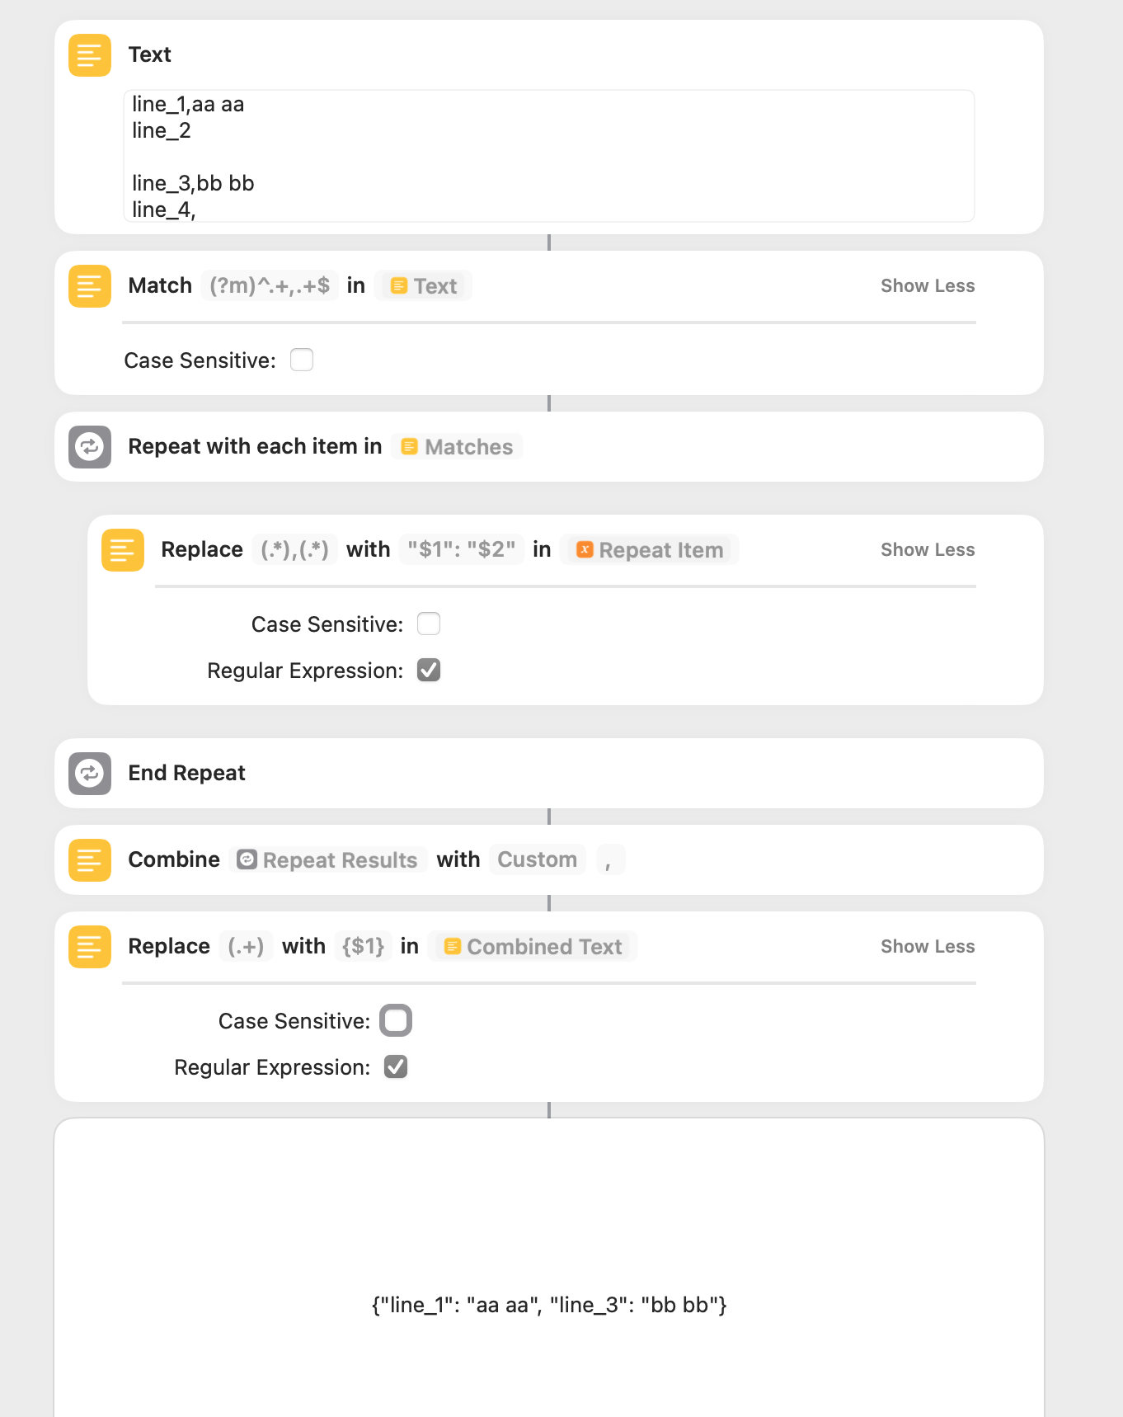Edit the (?m)^.+,.+$ match pattern field
The image size is (1123, 1417).
coord(270,285)
